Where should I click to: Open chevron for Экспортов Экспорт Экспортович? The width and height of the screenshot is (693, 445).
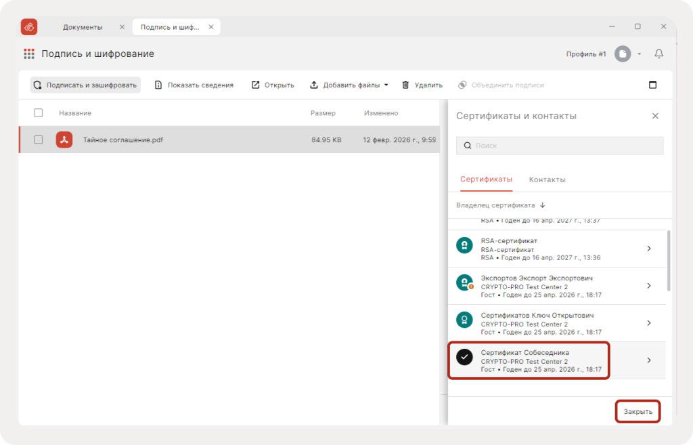click(x=649, y=286)
